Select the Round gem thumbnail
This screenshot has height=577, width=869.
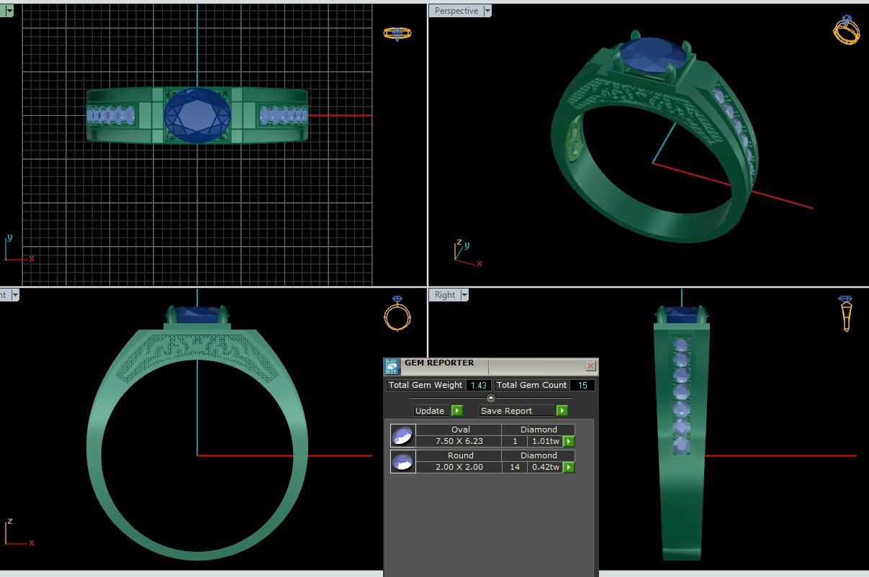pos(402,461)
